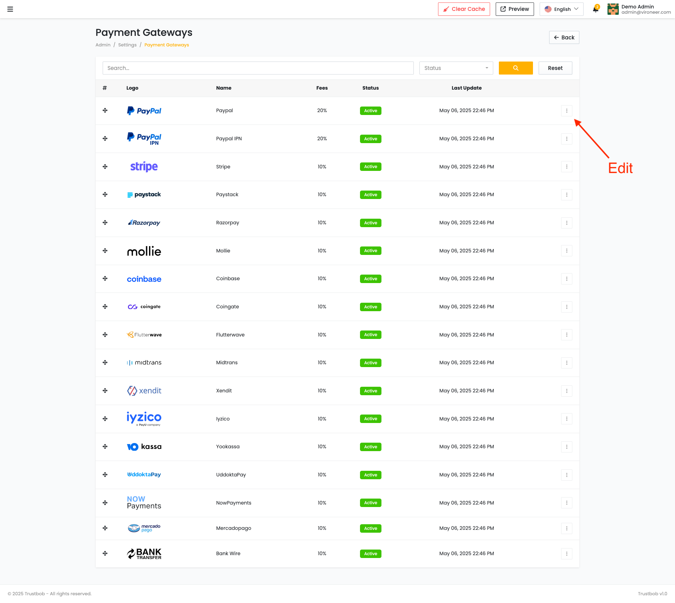Grab the move handle for Xendit row

coord(105,391)
